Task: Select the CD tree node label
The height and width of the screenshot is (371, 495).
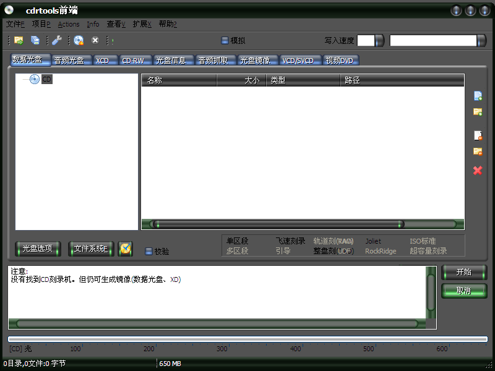Action: click(47, 79)
